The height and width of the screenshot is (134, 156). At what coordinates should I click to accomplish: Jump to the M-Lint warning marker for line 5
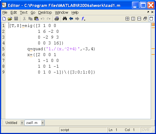153,49
